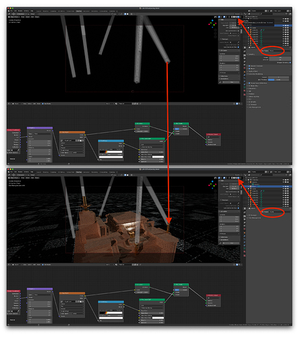Select Shading workspace tab in top window
298x337 pixels.
point(79,11)
